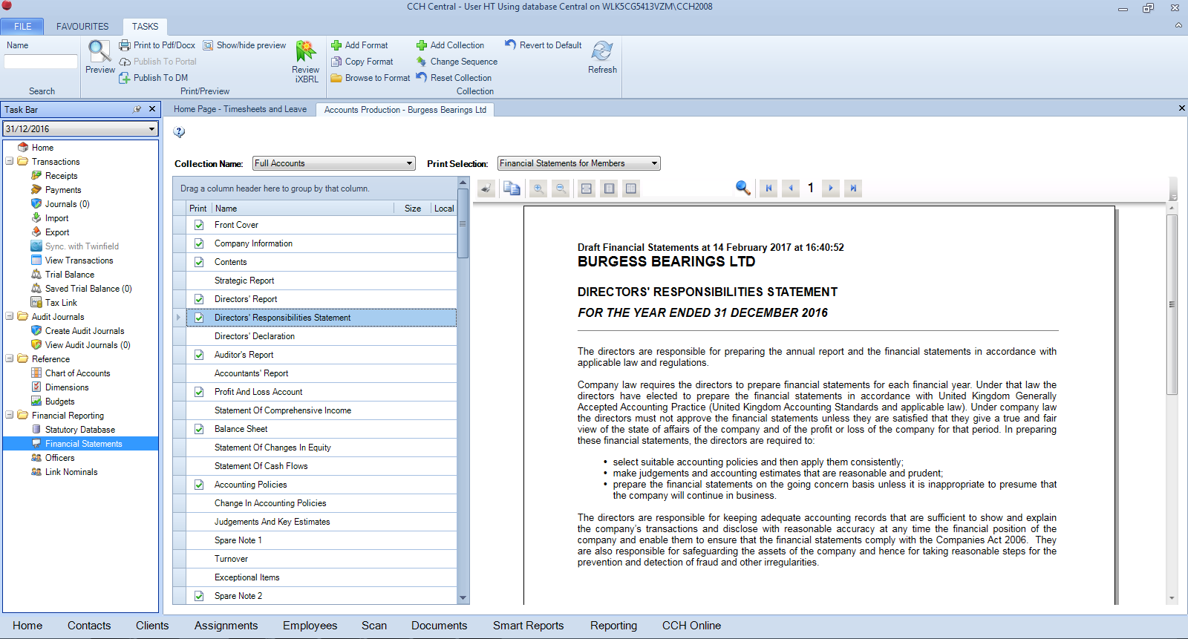Image resolution: width=1188 pixels, height=639 pixels.
Task: Click the preview pane vertical scrollbar
Action: coord(1172,304)
